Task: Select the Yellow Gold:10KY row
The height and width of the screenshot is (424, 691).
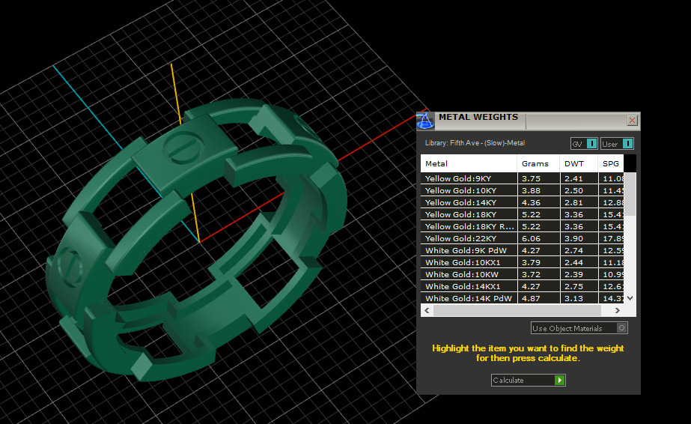Action: [x=523, y=190]
